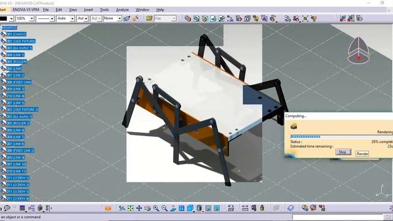
Task: Activate the Pan view tool
Action: point(139,208)
